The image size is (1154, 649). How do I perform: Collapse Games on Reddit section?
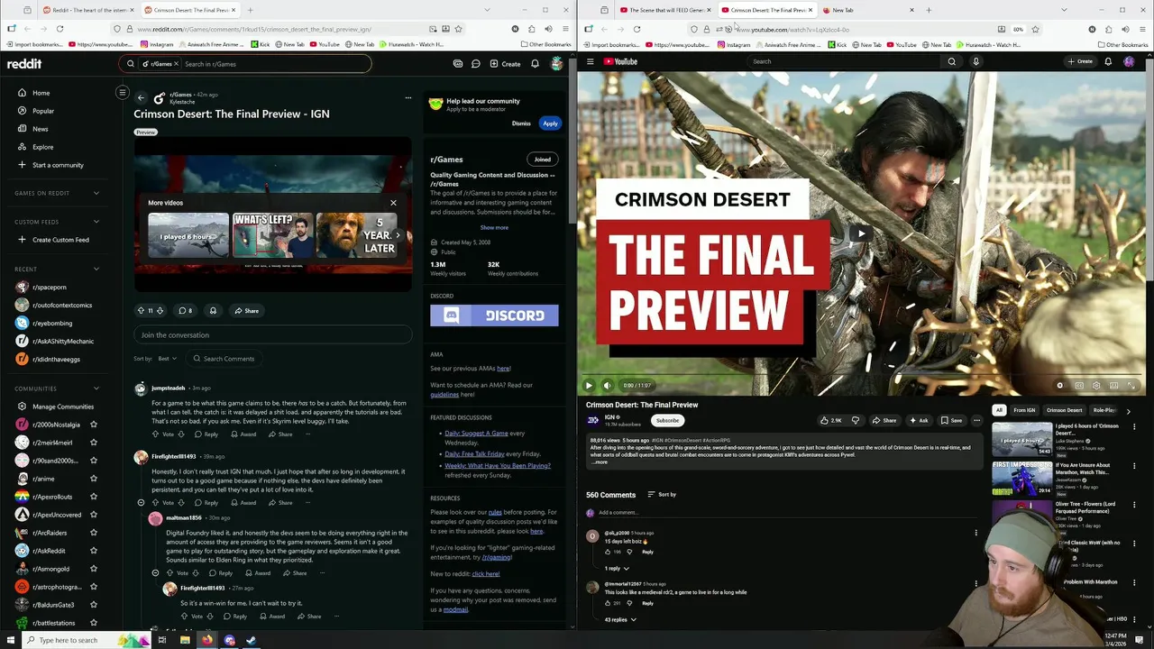pyautogui.click(x=96, y=193)
